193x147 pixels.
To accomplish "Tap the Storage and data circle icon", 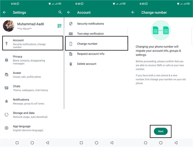I will pos(6,115).
